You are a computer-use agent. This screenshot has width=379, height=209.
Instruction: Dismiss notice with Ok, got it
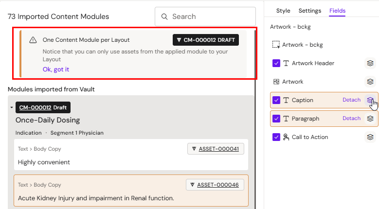[56, 70]
